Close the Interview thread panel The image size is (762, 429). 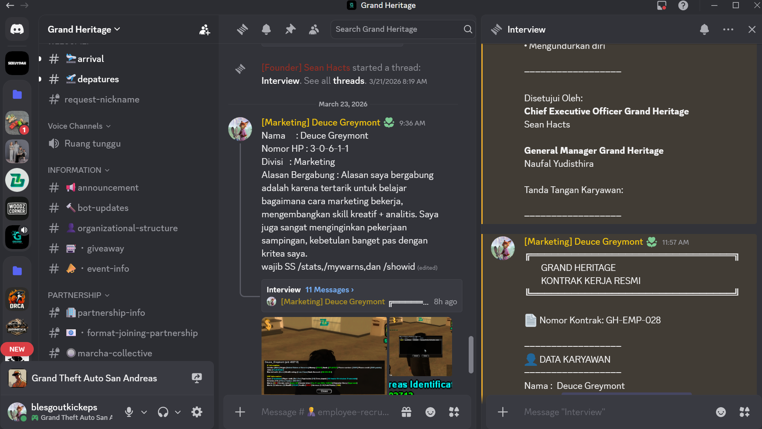tap(752, 29)
